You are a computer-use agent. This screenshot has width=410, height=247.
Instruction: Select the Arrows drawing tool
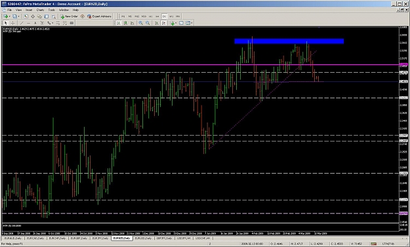click(x=49, y=23)
